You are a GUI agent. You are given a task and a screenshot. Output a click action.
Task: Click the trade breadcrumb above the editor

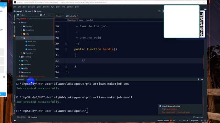[x=81, y=20]
